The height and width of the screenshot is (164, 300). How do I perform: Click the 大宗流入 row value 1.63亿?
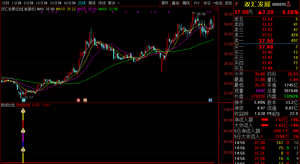coord(282,126)
